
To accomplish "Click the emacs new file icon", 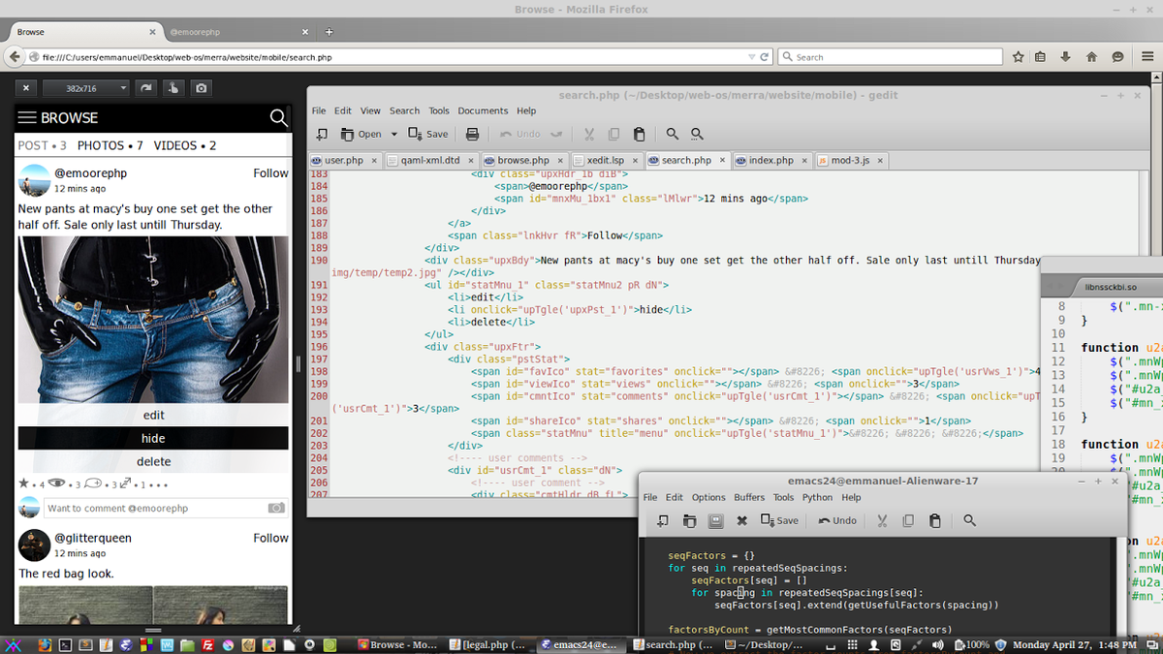I will click(662, 520).
